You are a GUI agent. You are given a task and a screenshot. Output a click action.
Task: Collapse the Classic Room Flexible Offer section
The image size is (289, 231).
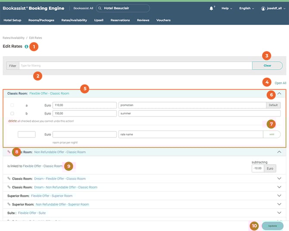pyautogui.click(x=279, y=93)
